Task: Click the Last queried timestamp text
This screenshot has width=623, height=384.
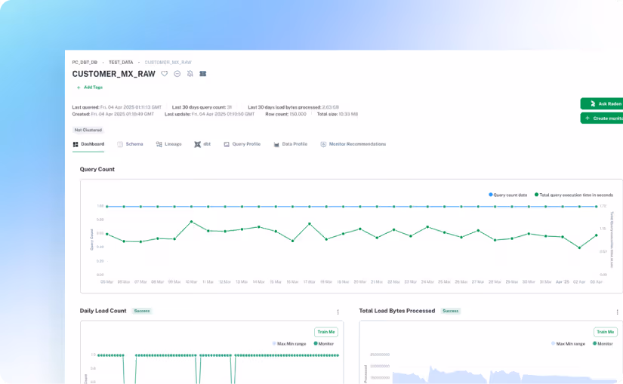Action: (131, 107)
